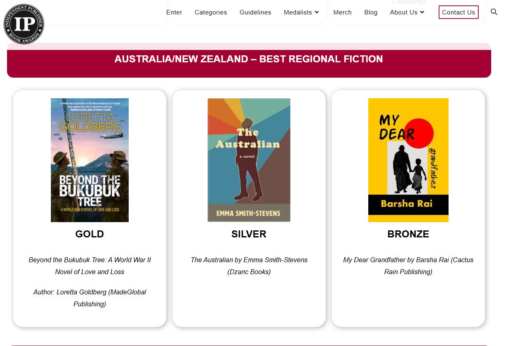528x346 pixels.
Task: Select Beyond the Bukubuk Tree cover image
Action: (90, 160)
